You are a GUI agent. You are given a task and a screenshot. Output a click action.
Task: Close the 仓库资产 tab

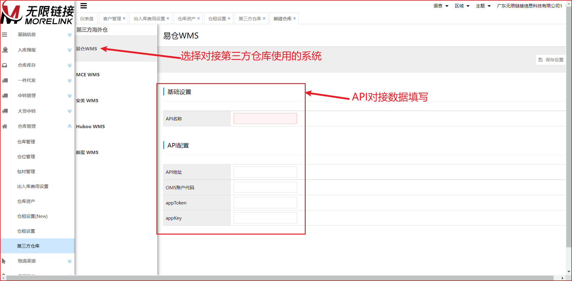[199, 18]
